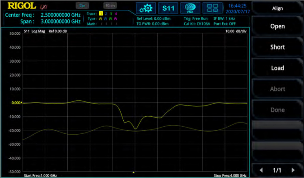304x178 pixels.
Task: Choose the Short calibration softkey
Action: tap(277, 47)
